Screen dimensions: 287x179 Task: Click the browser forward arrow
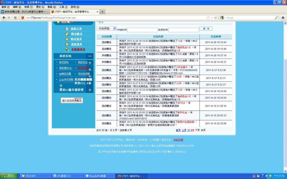click(9, 18)
